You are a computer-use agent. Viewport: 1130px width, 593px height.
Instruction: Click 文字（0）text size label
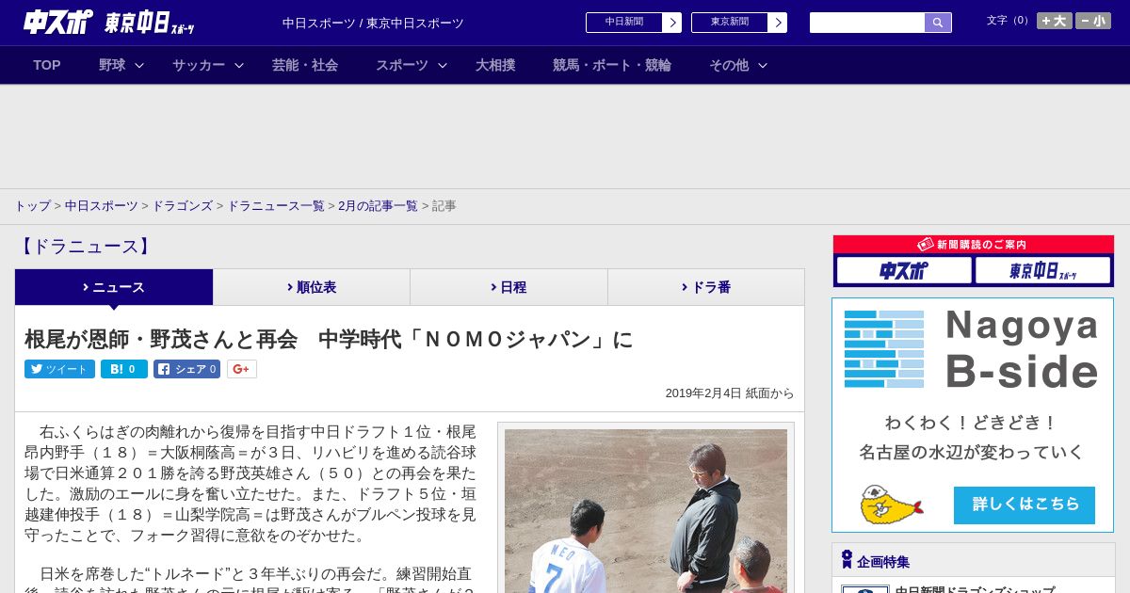pyautogui.click(x=1009, y=21)
